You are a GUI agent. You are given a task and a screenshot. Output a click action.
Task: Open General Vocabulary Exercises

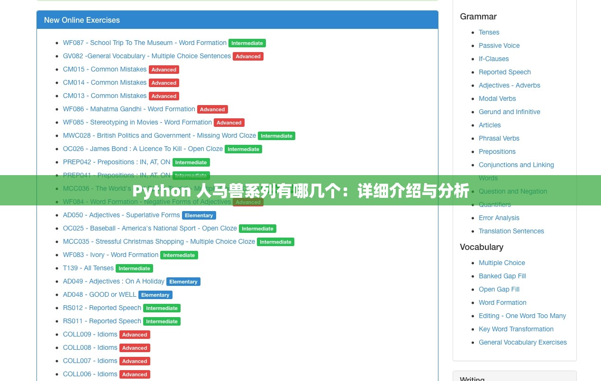[x=522, y=342]
